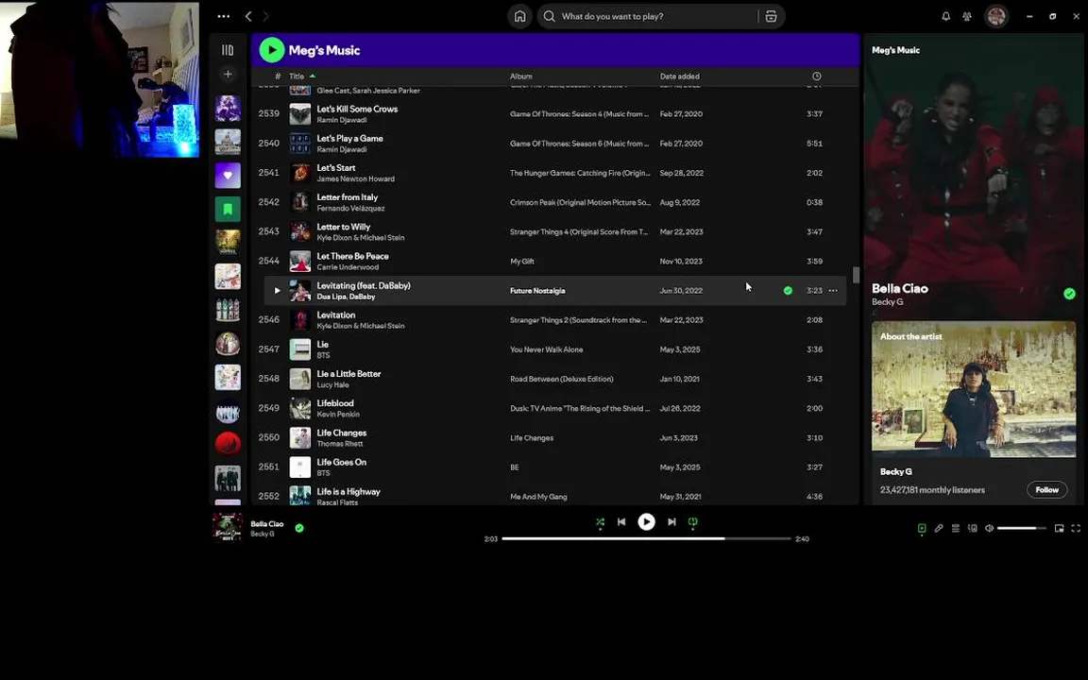Open the 'Me And My Gang' album
Viewport: 1088px width, 680px height.
tap(537, 497)
